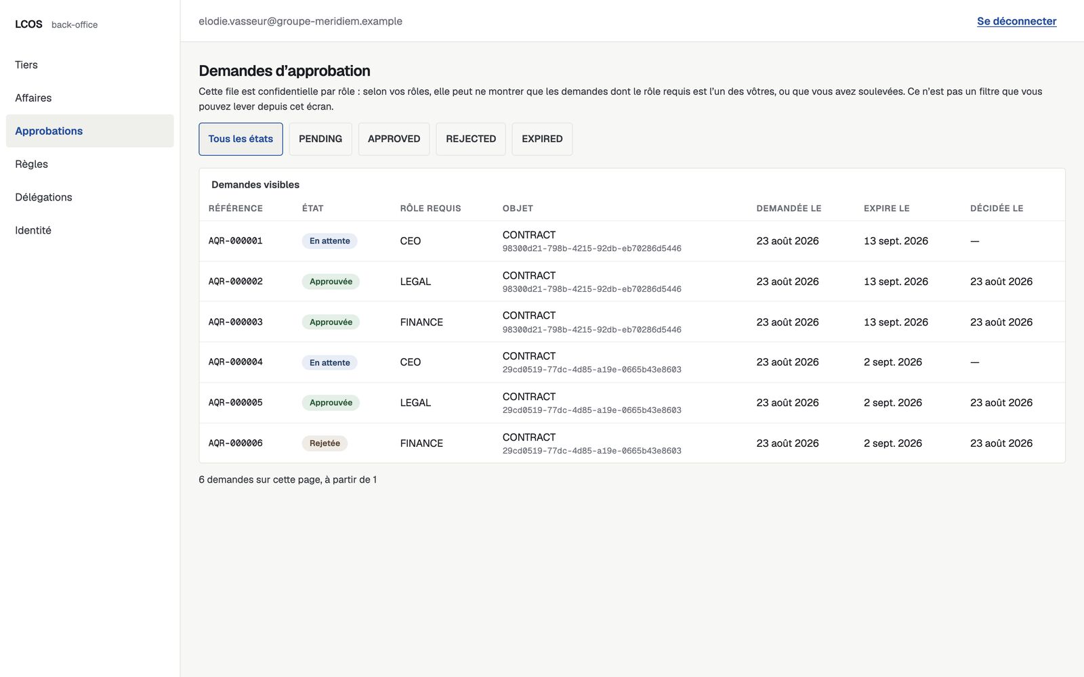1084x677 pixels.
Task: Click RÉFÉRENCE column header
Action: click(x=235, y=209)
